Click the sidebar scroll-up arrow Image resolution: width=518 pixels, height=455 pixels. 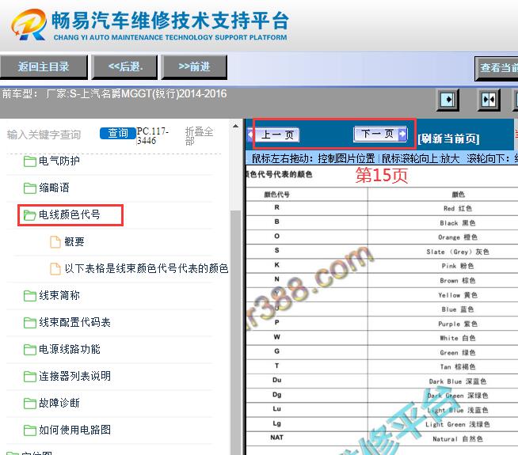235,126
